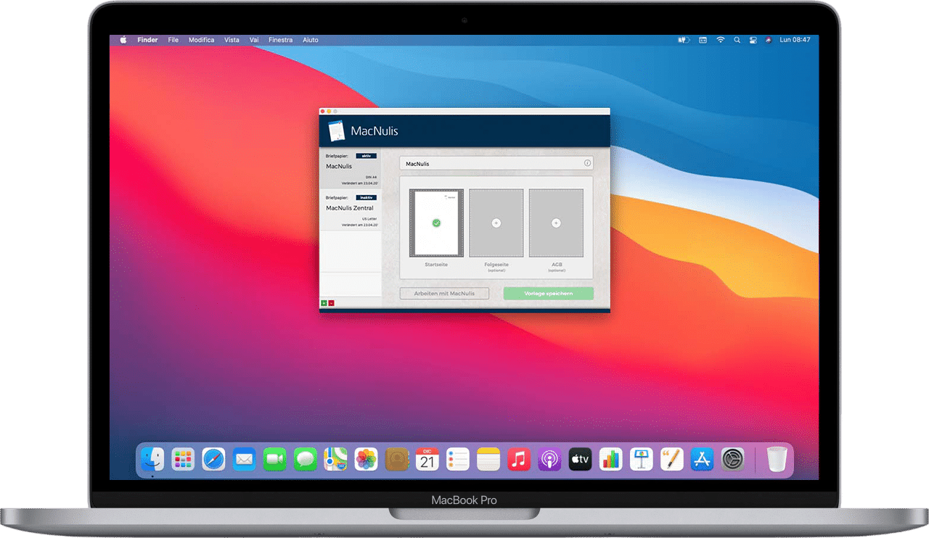Open Numbers from the Dock

(611, 459)
